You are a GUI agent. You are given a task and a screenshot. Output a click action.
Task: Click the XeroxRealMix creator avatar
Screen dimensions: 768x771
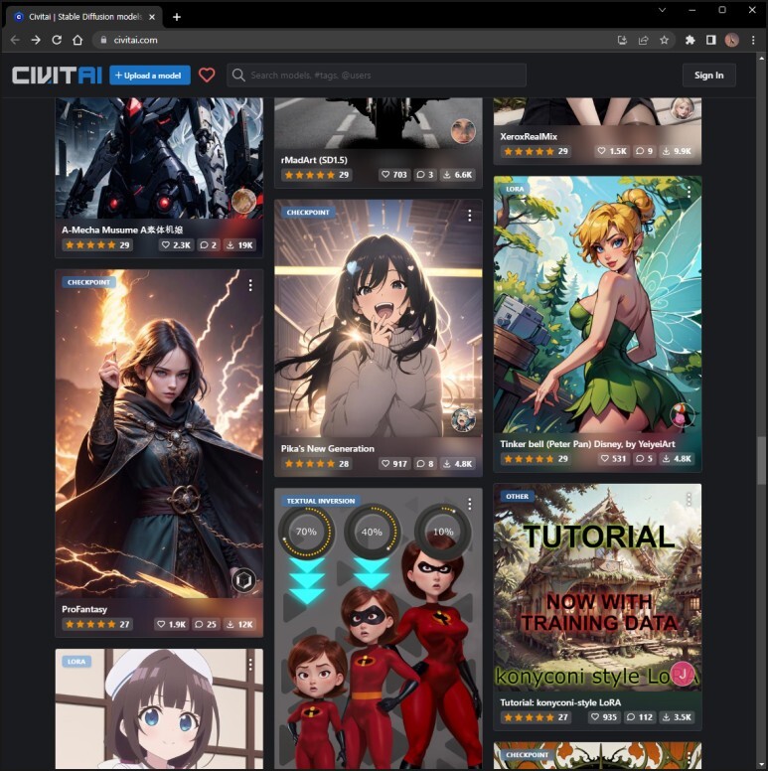pyautogui.click(x=682, y=108)
